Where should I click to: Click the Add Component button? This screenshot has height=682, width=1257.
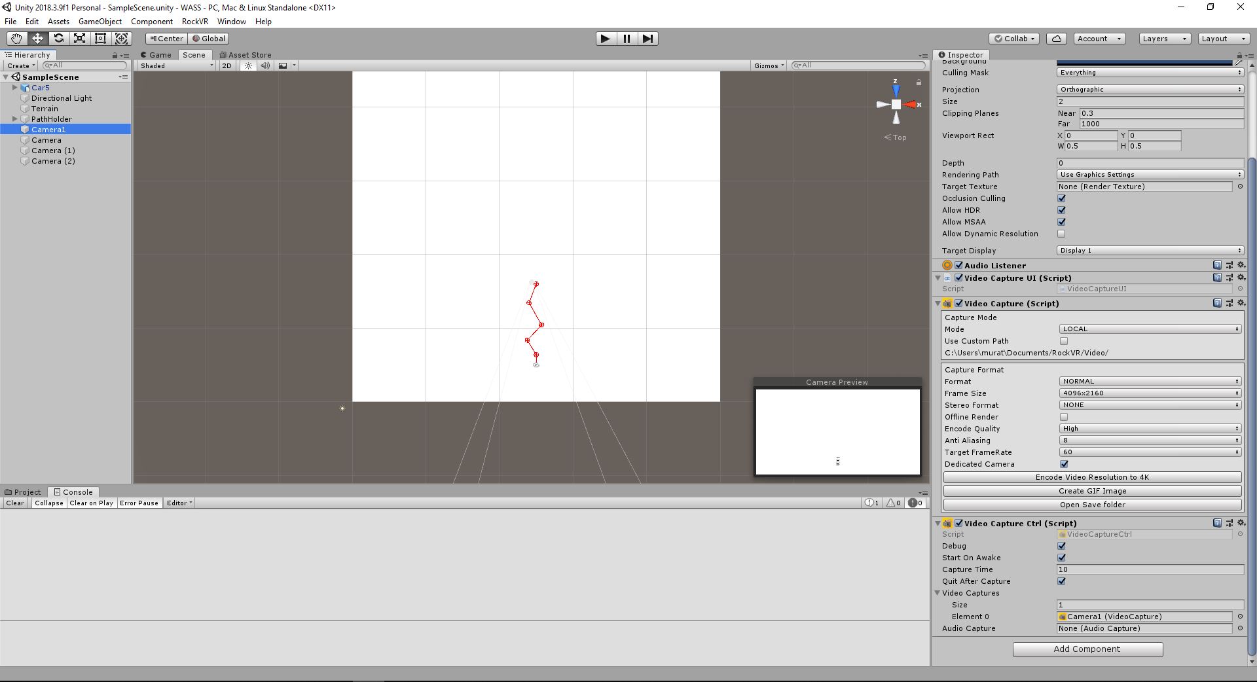tap(1087, 649)
